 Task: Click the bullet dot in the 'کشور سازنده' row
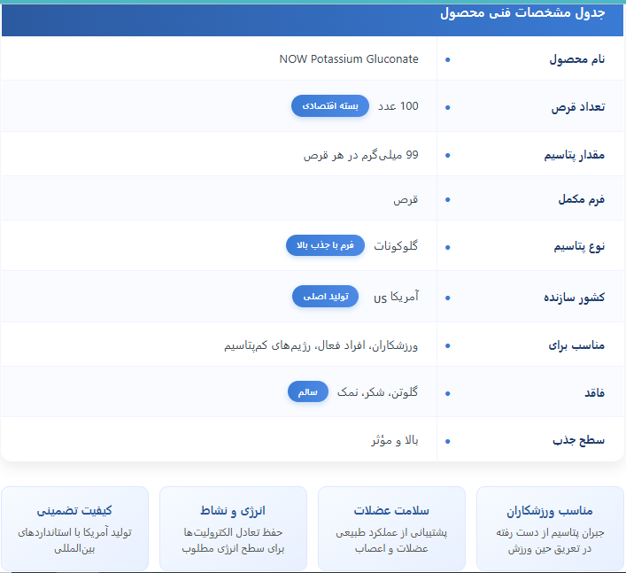(x=447, y=298)
